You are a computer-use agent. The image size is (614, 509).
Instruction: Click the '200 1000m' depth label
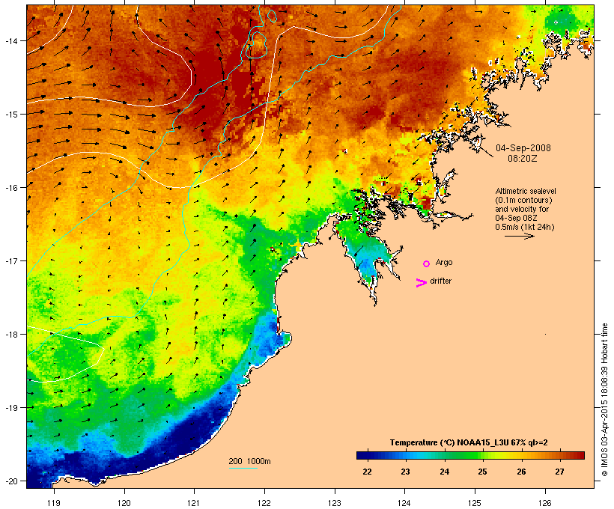point(249,461)
